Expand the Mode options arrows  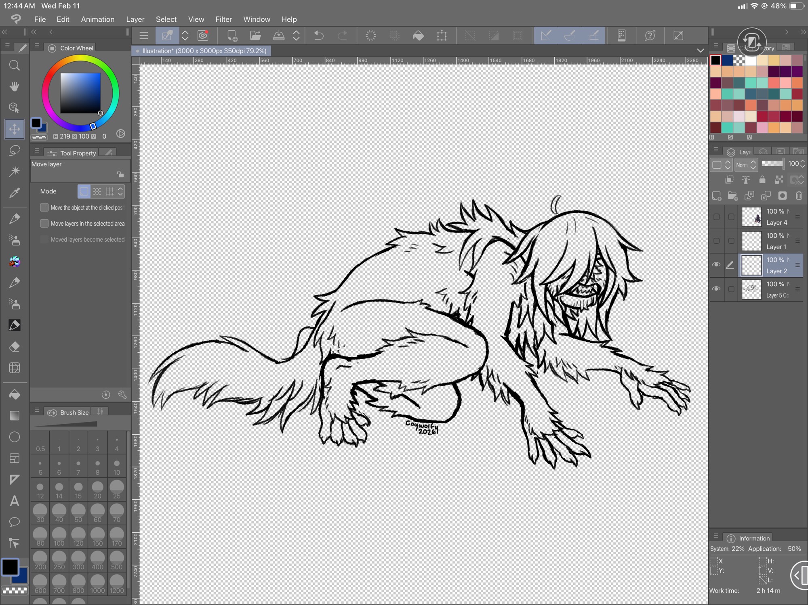120,191
